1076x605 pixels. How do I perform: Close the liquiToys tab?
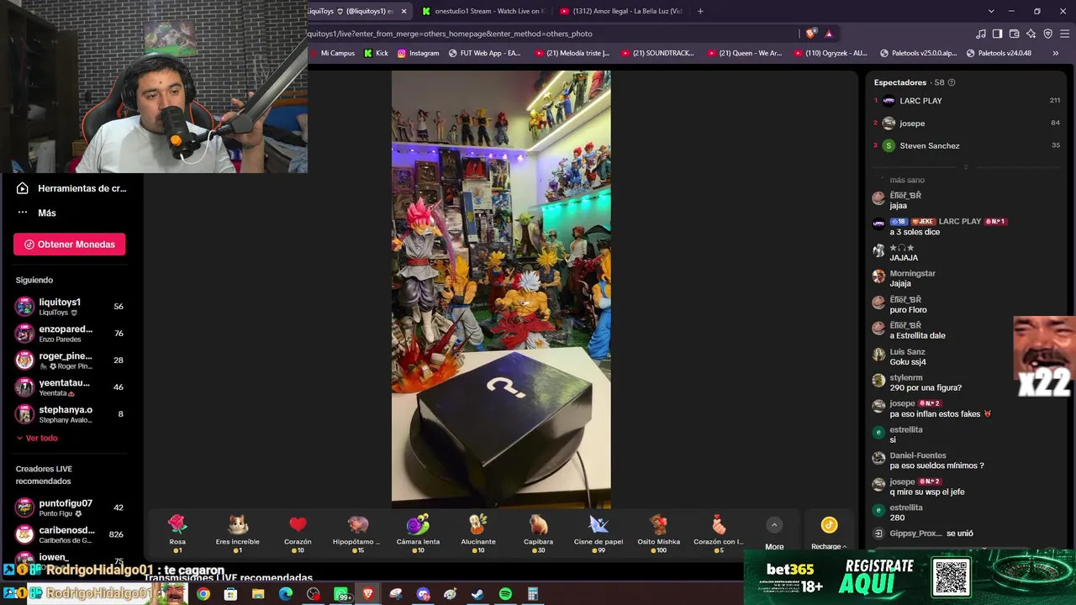404,11
